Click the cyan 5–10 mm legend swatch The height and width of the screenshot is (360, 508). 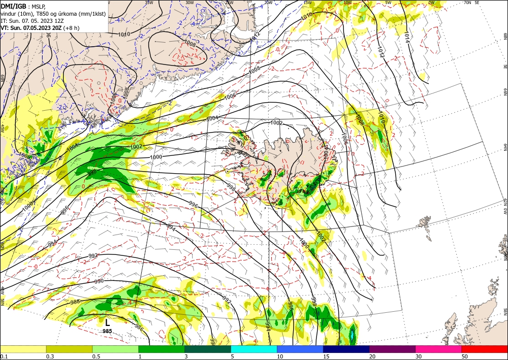(x=254, y=349)
